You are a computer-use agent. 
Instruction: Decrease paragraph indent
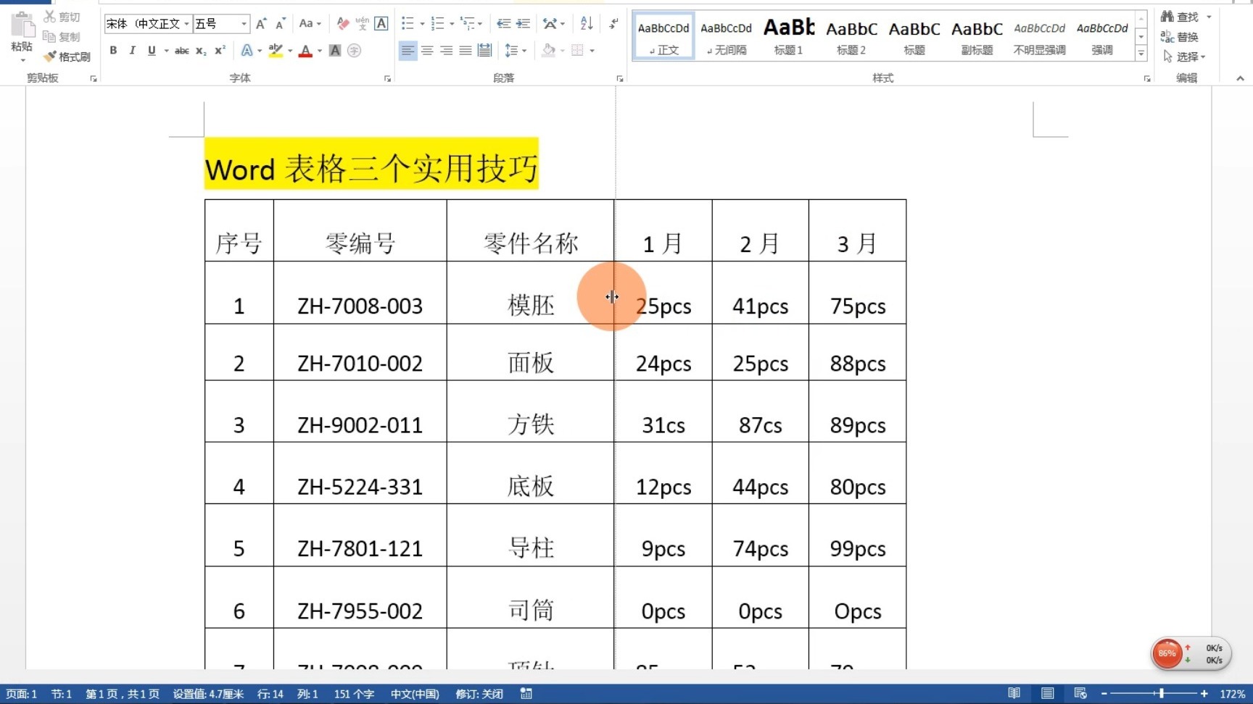pyautogui.click(x=503, y=24)
